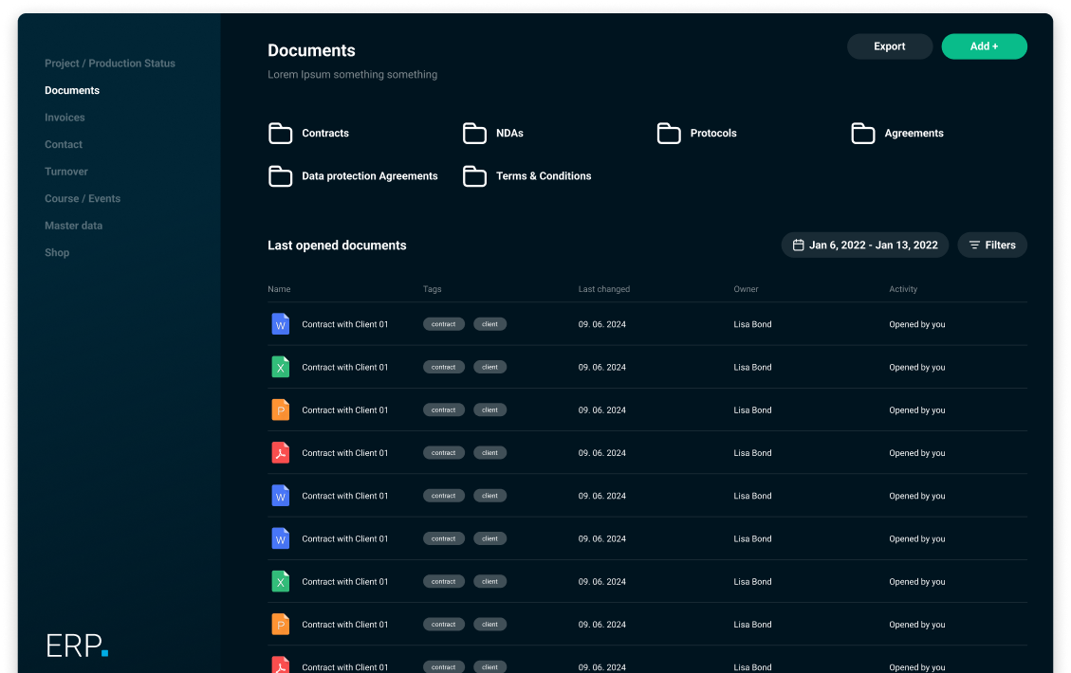Click the Word file icon in the sixth document row
The image size is (1071, 673).
(x=280, y=538)
